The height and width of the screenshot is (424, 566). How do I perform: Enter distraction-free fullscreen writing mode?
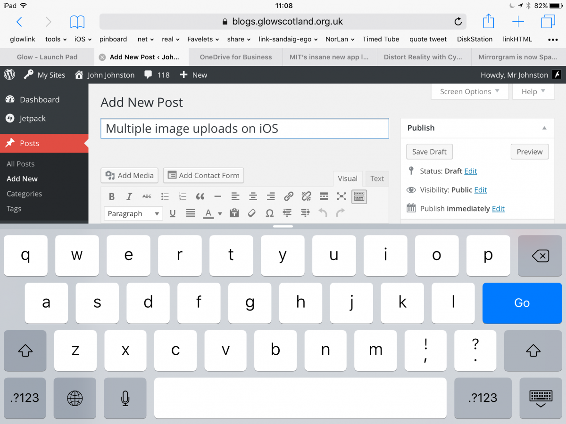pyautogui.click(x=341, y=196)
